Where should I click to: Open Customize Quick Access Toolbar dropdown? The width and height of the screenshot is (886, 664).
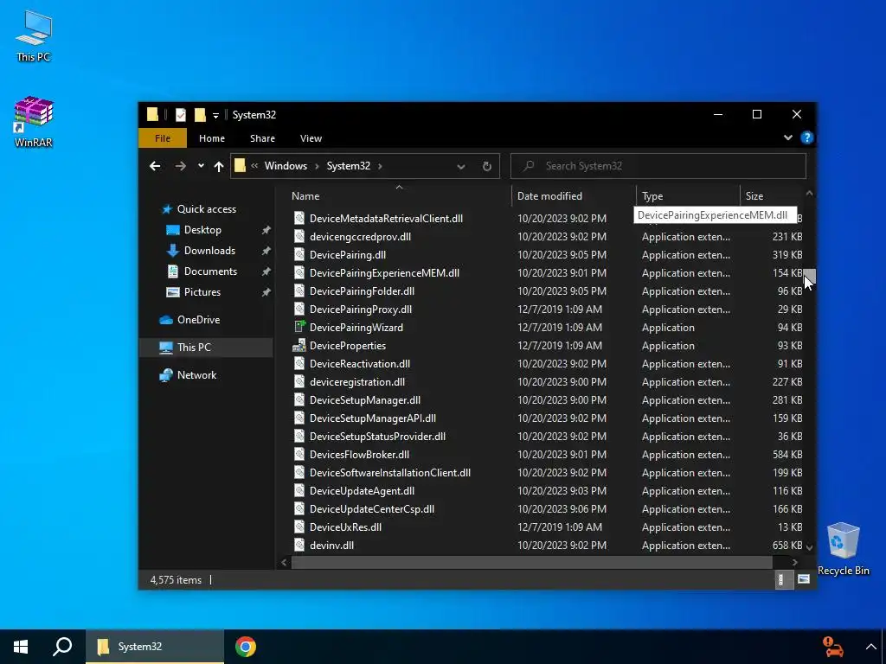[x=215, y=115]
